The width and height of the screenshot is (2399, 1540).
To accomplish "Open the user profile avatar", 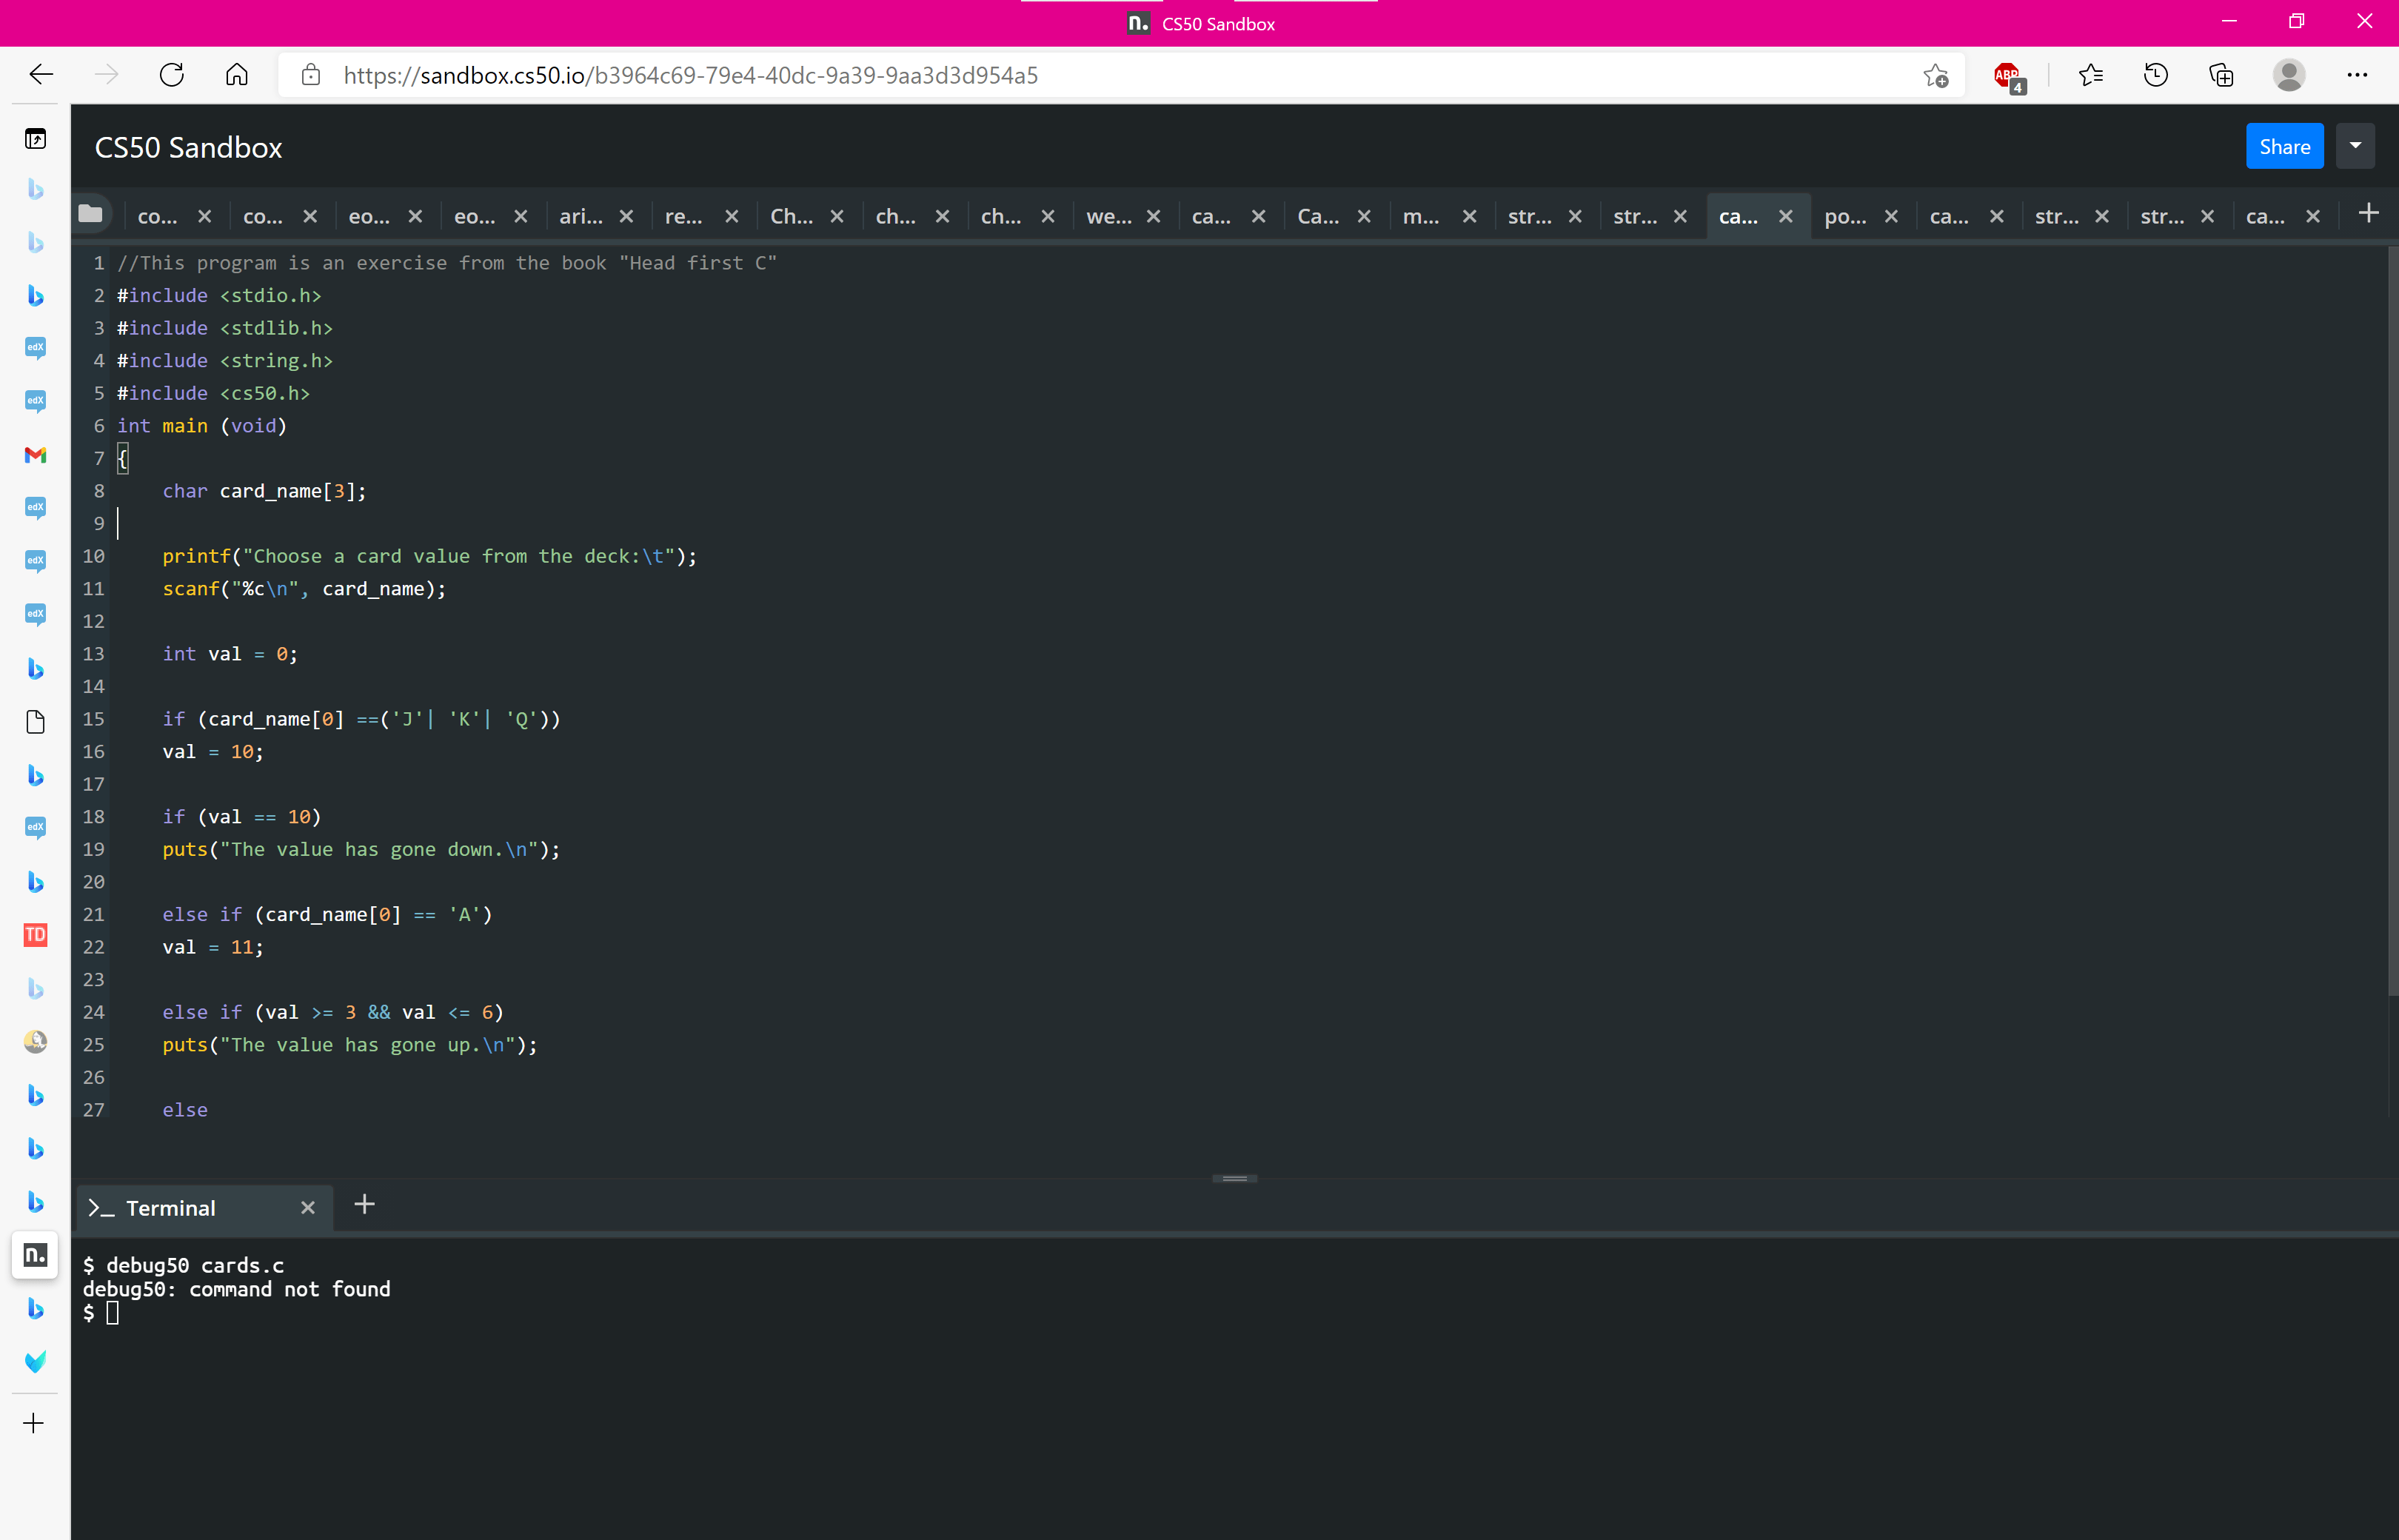I will point(2288,75).
